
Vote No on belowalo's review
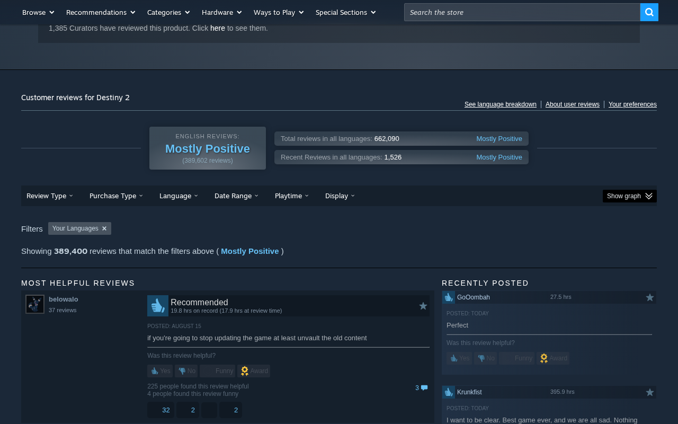(186, 371)
